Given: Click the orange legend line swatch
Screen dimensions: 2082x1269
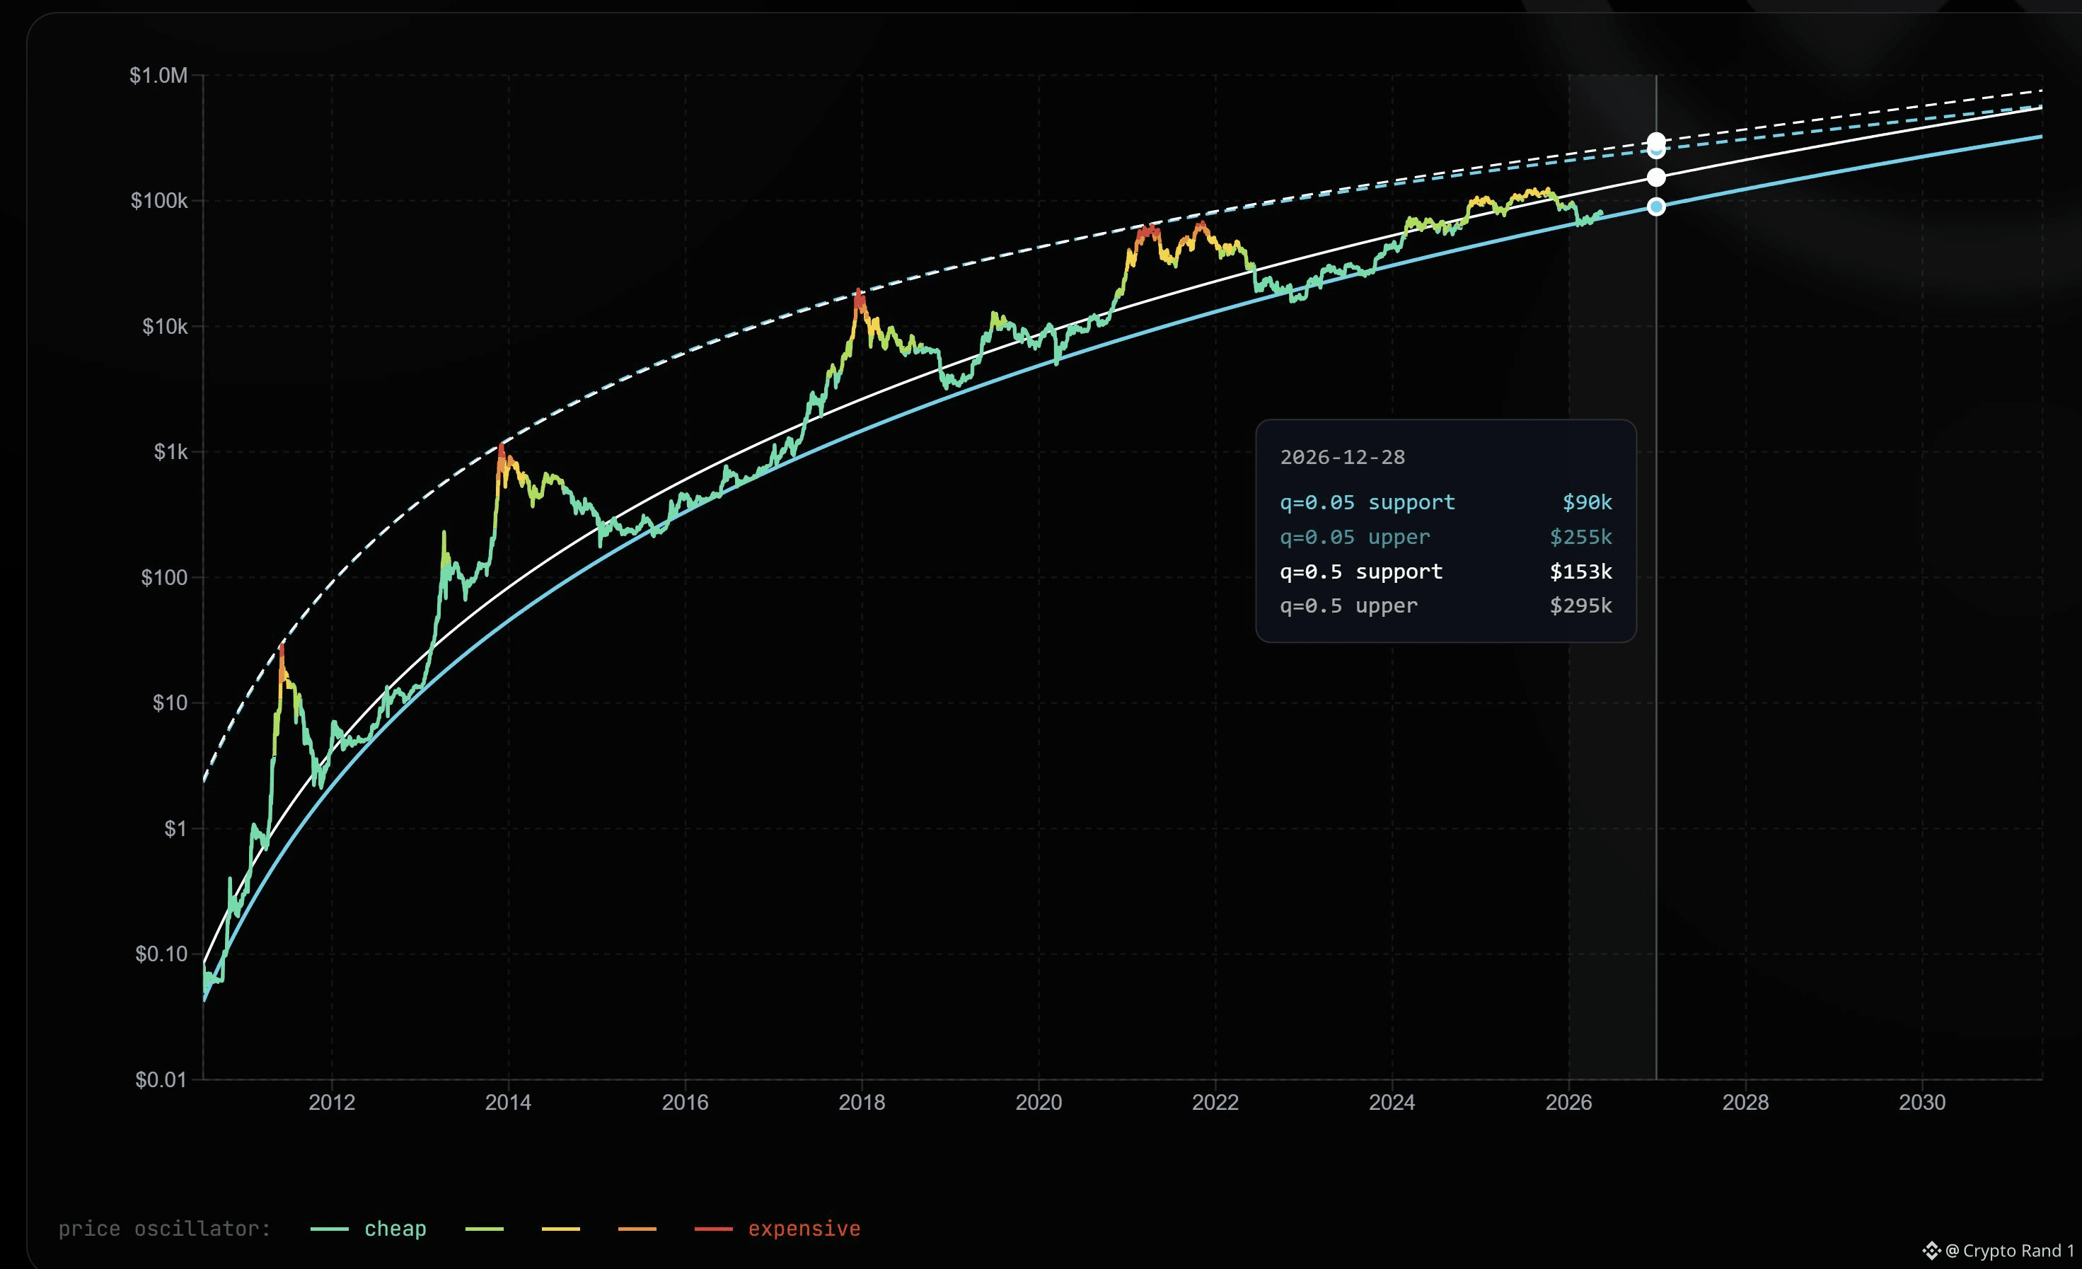Looking at the screenshot, I should 637,1229.
